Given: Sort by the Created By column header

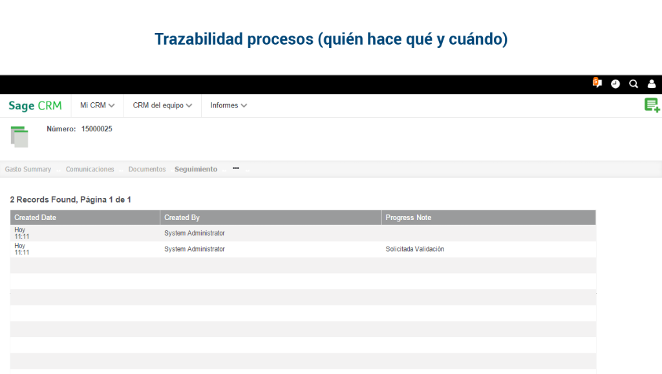Looking at the screenshot, I should (x=183, y=217).
